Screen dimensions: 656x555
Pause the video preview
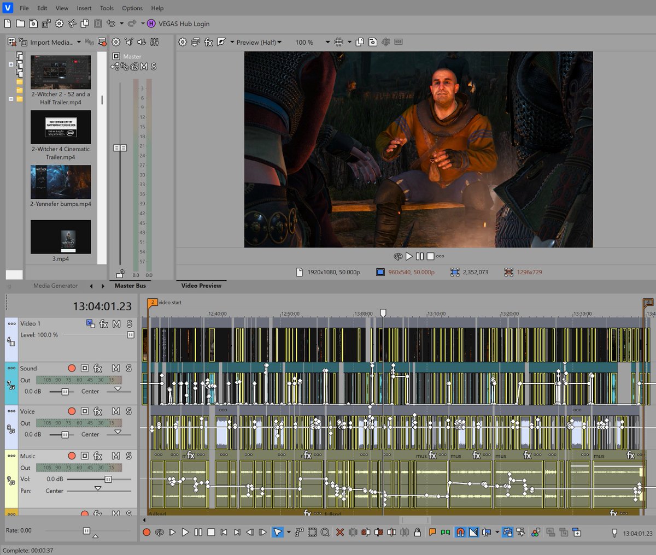(420, 256)
